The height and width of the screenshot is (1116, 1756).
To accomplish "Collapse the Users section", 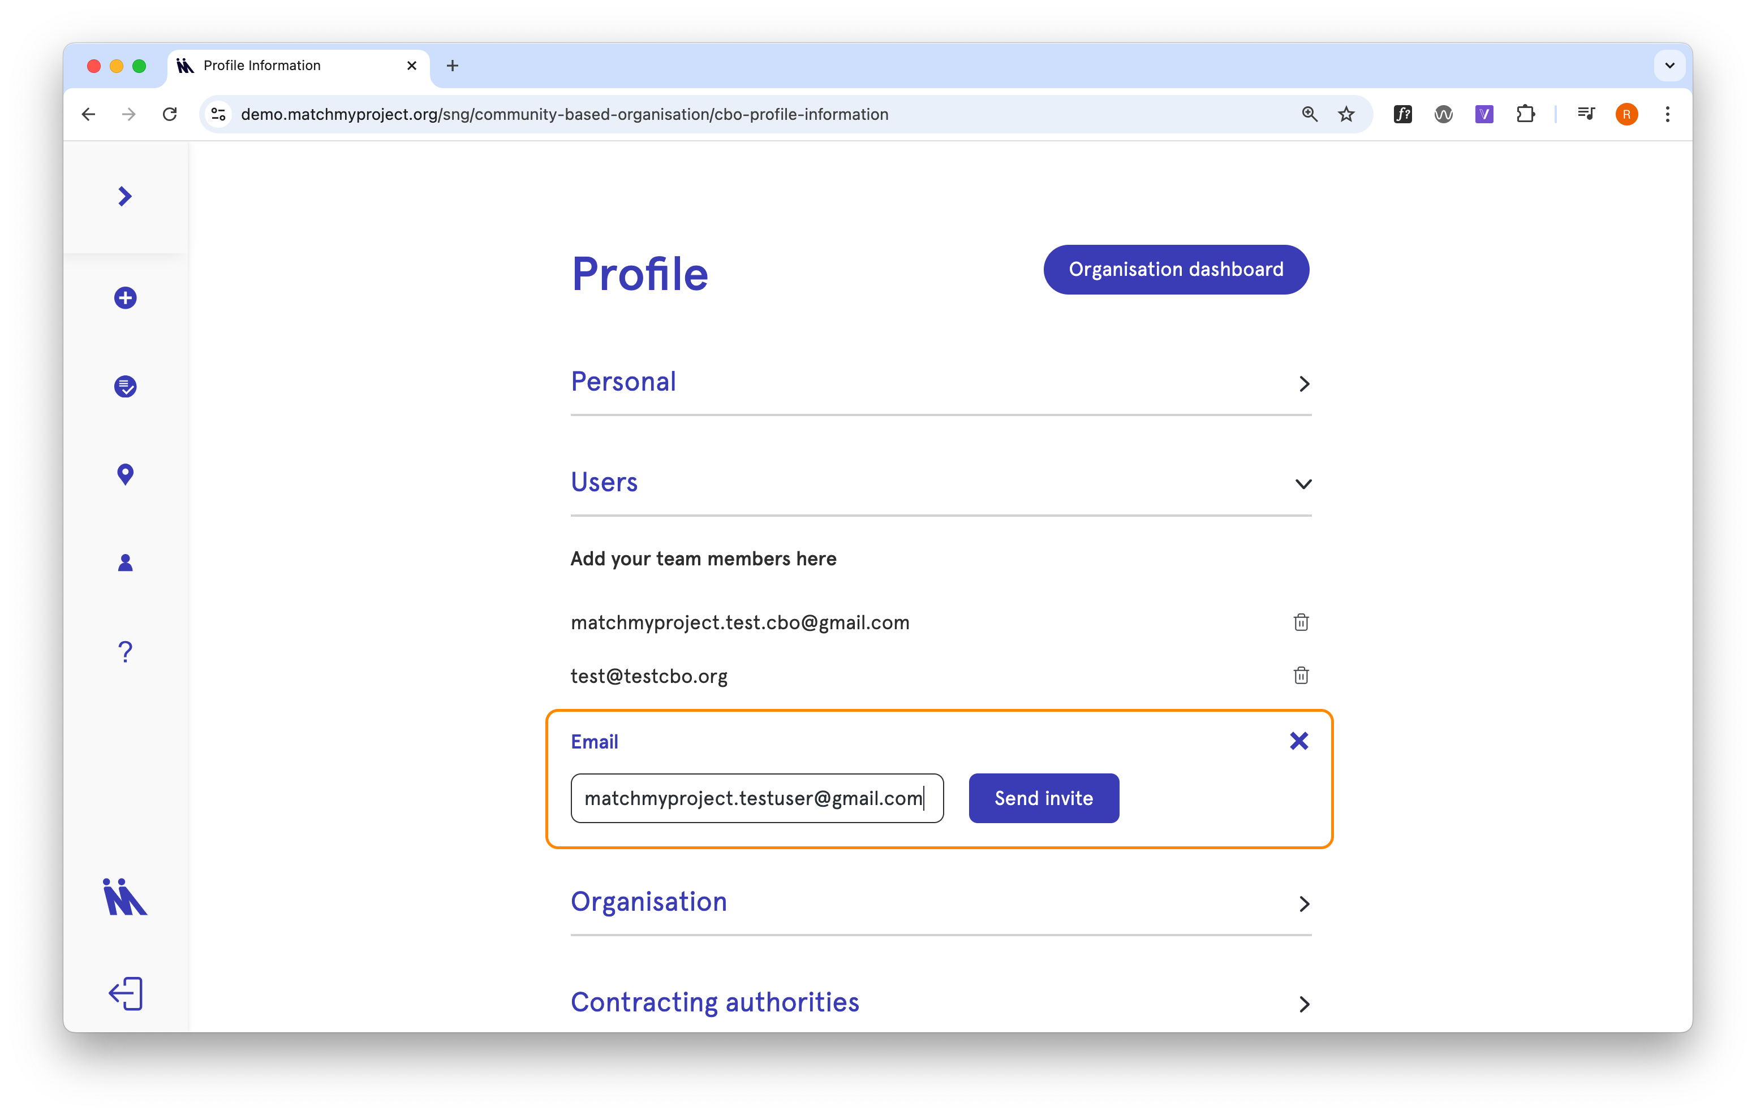I will (x=941, y=483).
